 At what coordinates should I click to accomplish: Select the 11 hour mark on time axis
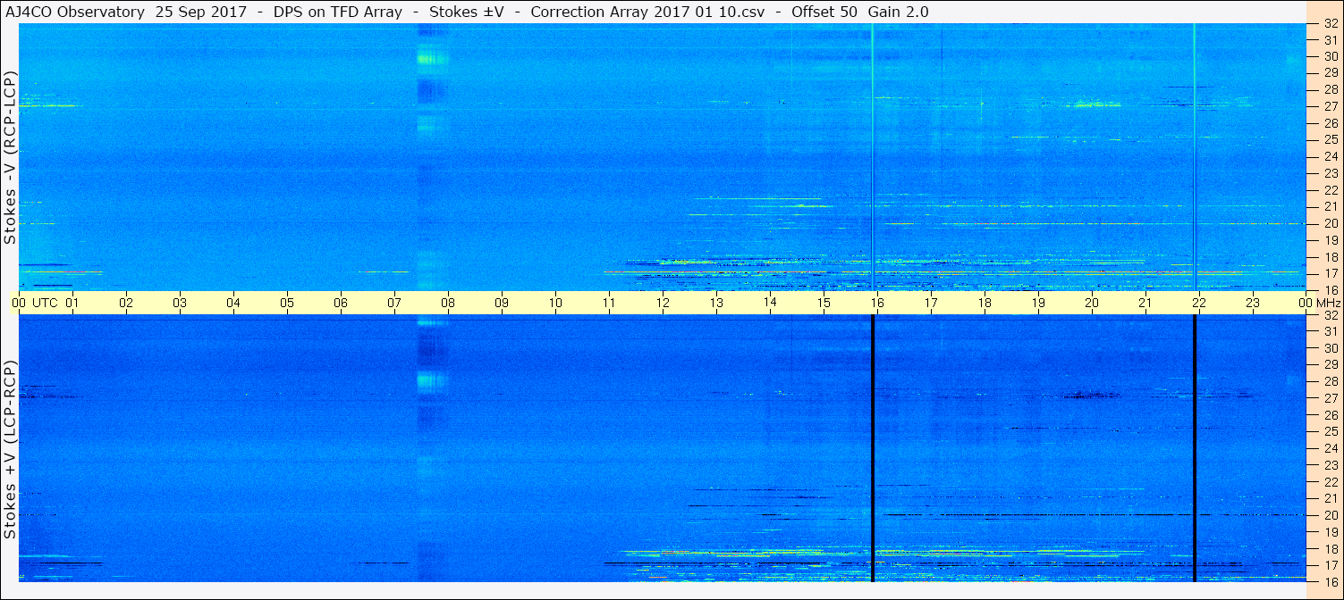[609, 303]
